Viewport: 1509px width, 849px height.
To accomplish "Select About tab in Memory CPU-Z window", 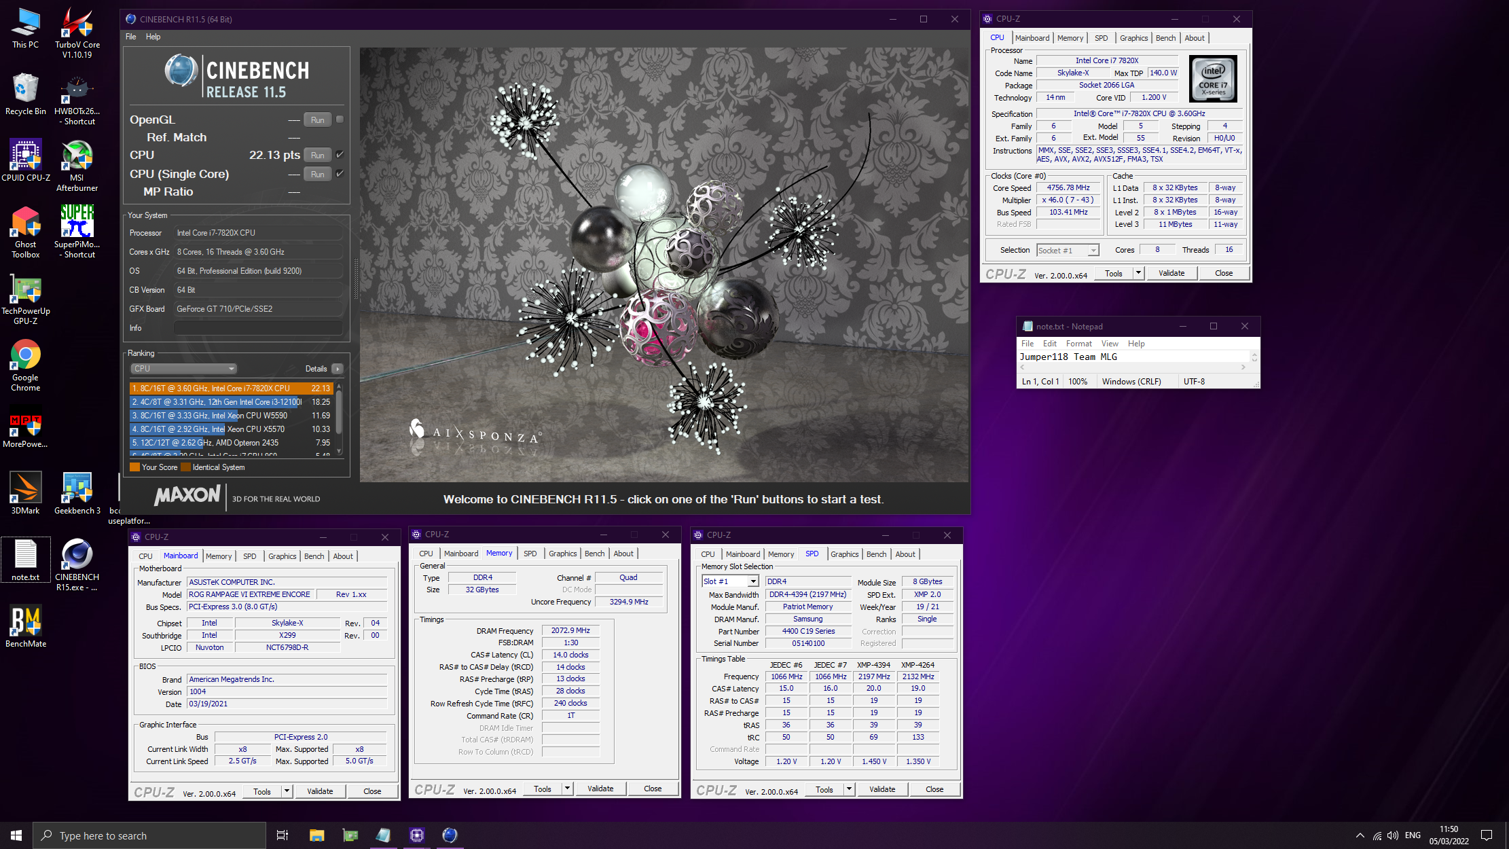I will click(623, 554).
